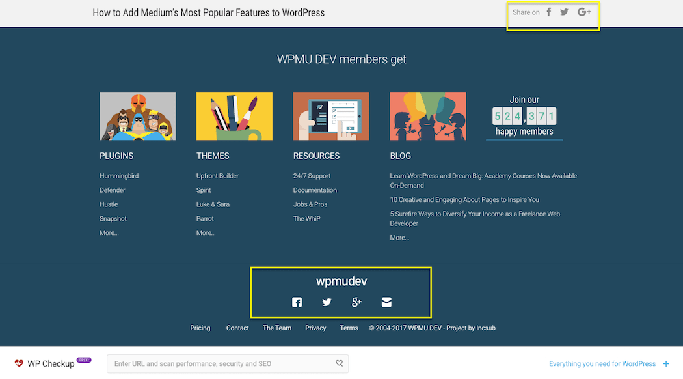
Task: Open the Documentation link
Action: coord(315,190)
